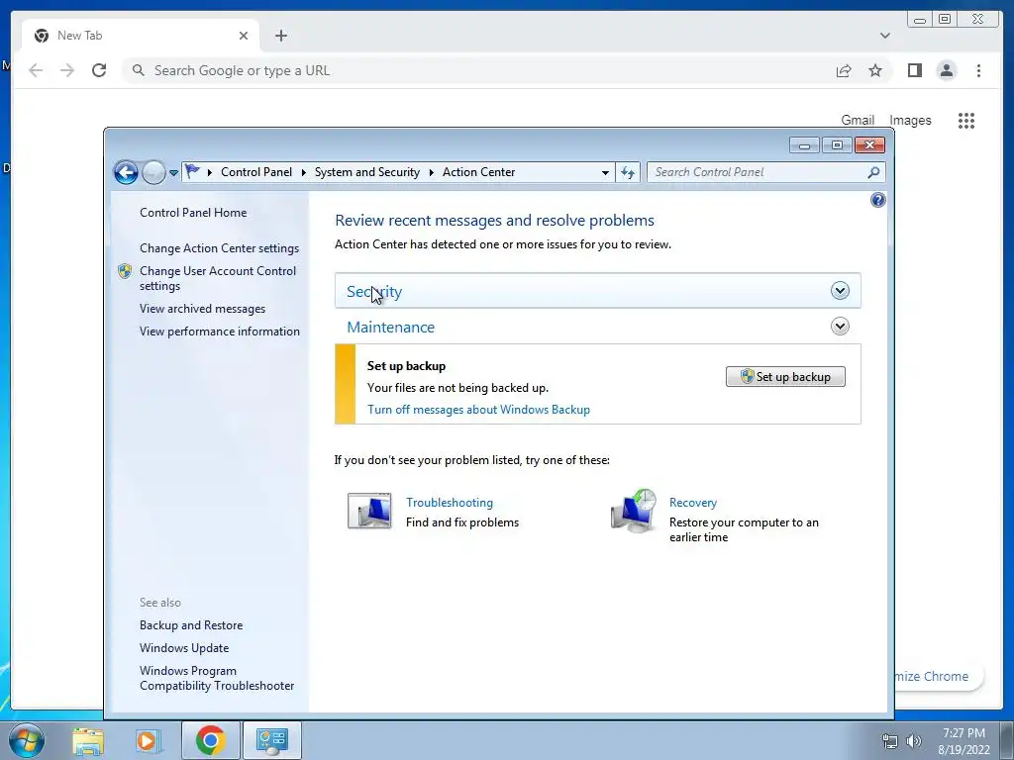This screenshot has width=1014, height=760.
Task: Click the Maintenance section heading
Action: (x=390, y=327)
